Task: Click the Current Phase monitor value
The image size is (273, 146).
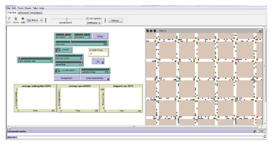Action: pos(98,53)
